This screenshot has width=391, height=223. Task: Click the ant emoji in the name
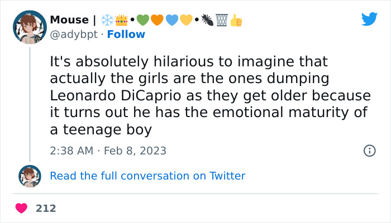208,20
